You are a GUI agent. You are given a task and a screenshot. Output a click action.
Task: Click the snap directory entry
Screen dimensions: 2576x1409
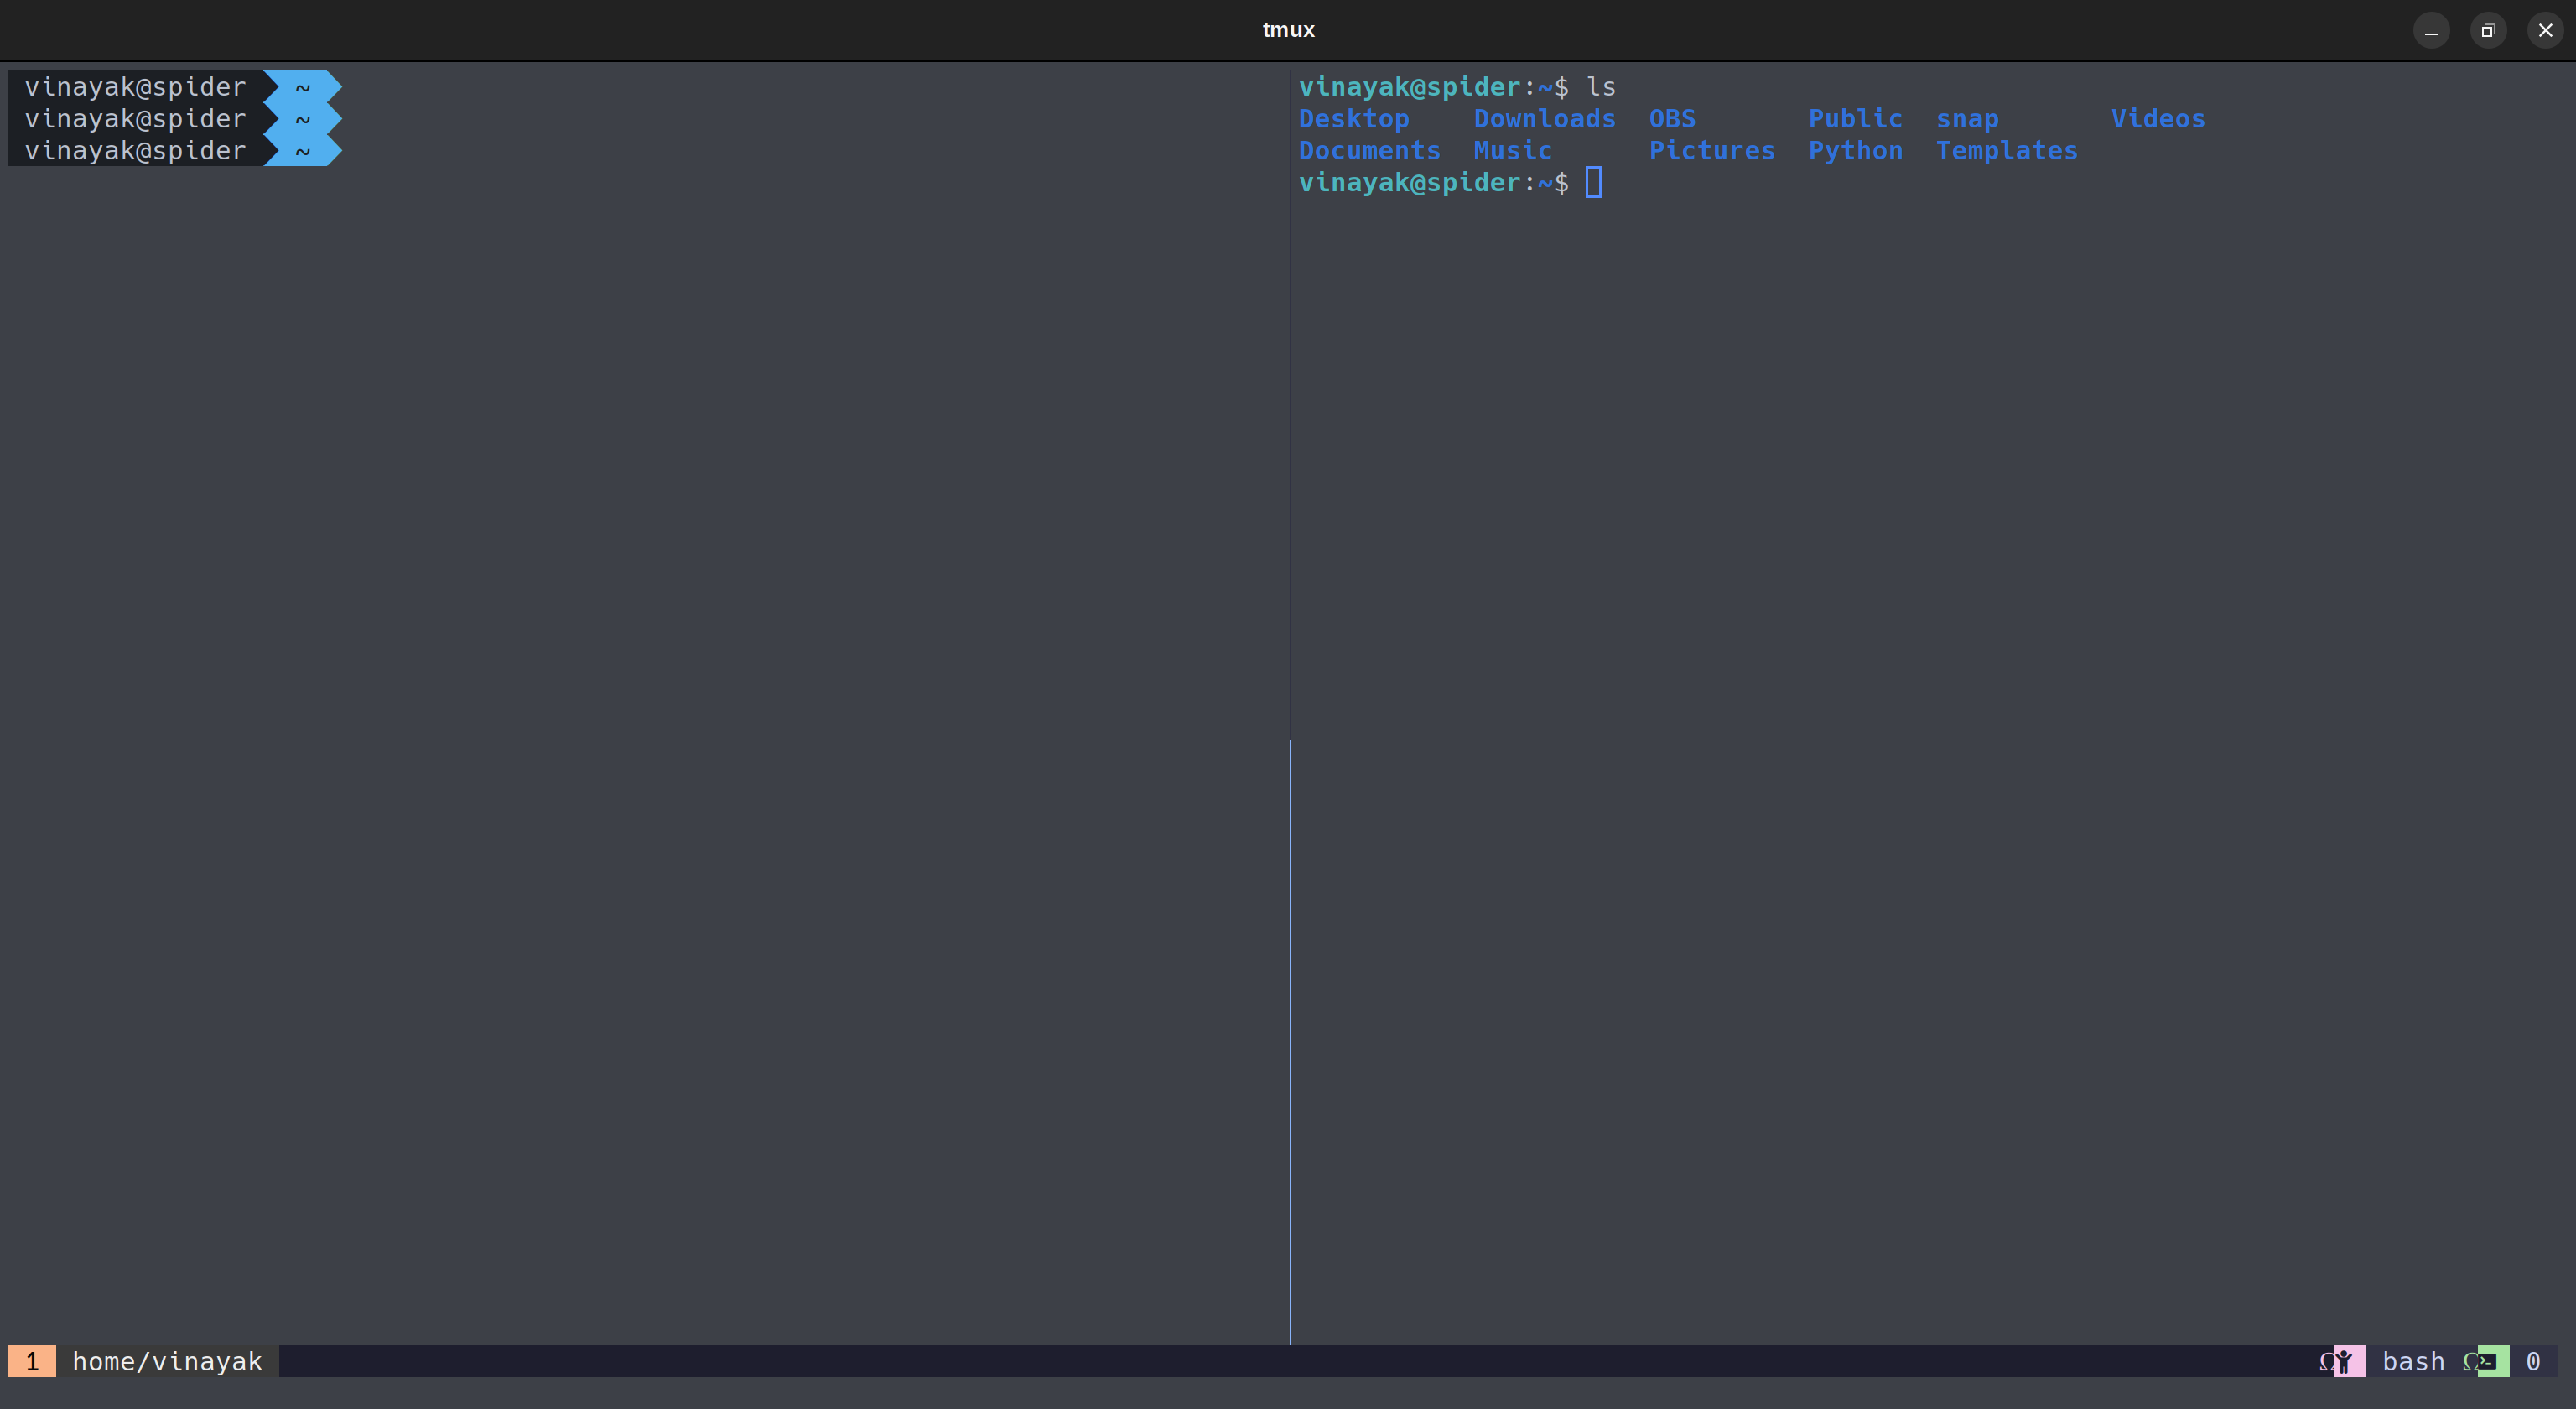tap(1967, 119)
